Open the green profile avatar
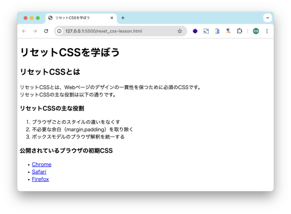Viewport: 291px width, 214px height. point(256,31)
